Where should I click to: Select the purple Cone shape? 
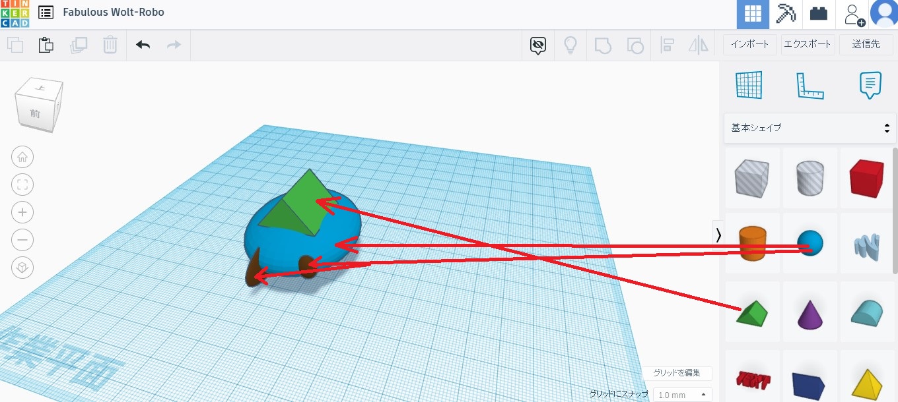point(810,314)
